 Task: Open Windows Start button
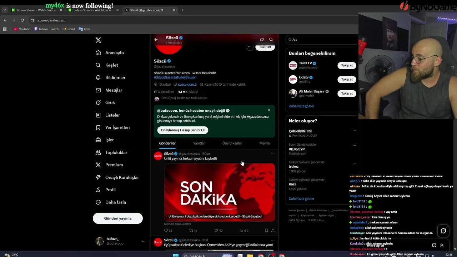175,256
